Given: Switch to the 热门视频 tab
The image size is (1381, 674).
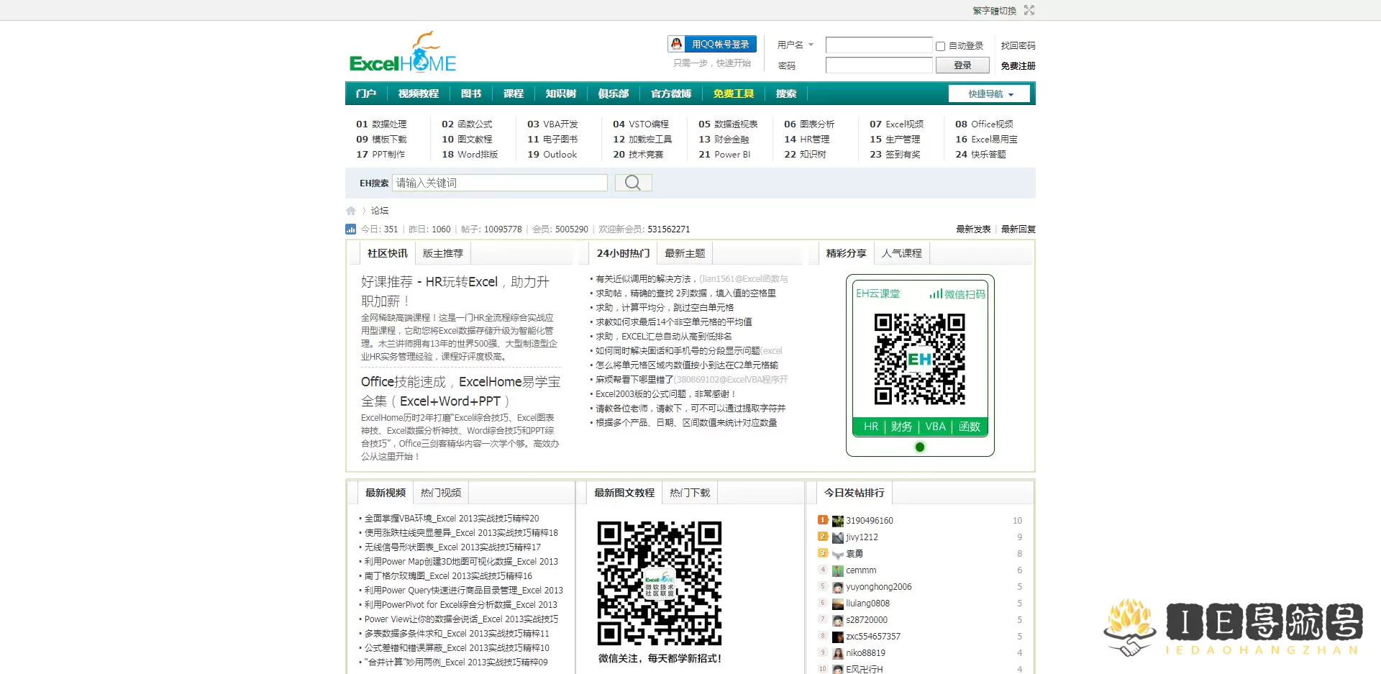Looking at the screenshot, I should (x=441, y=493).
